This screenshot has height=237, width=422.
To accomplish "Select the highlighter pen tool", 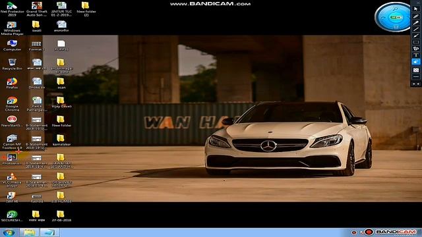I will [416, 23].
